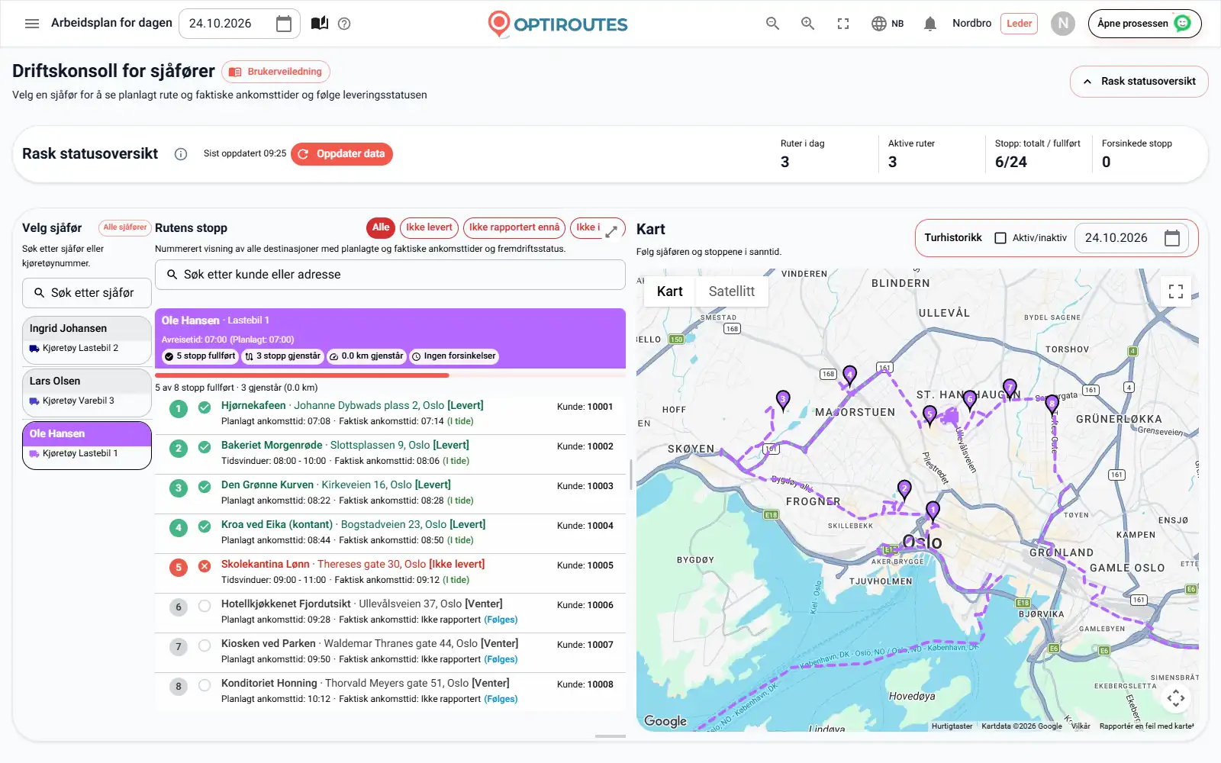Viewport: 1221px width, 763px height.
Task: Select driver Ingrid Johansen
Action: (x=87, y=340)
